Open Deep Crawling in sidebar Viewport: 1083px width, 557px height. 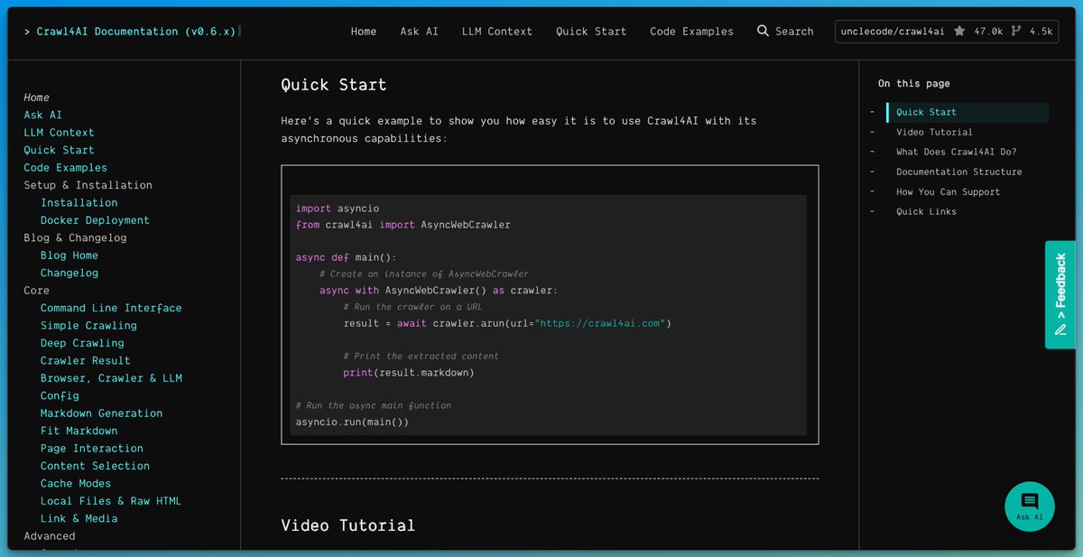(x=82, y=343)
